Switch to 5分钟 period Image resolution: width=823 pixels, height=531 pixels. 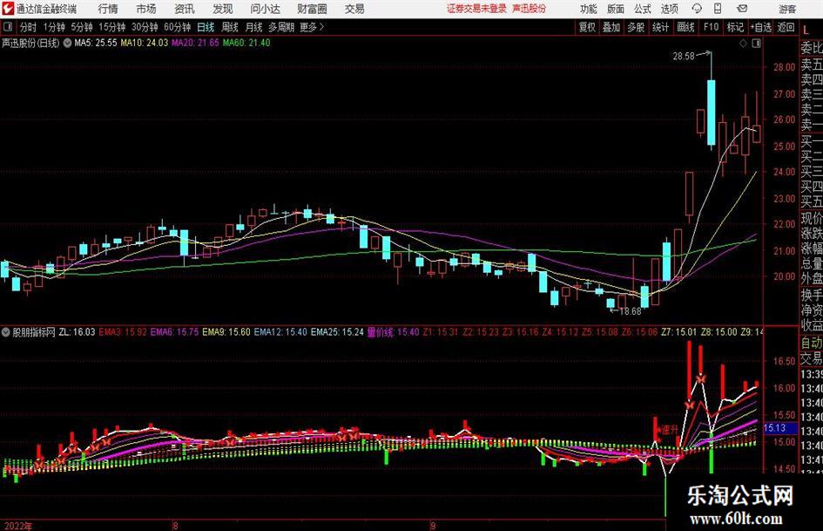pyautogui.click(x=81, y=27)
